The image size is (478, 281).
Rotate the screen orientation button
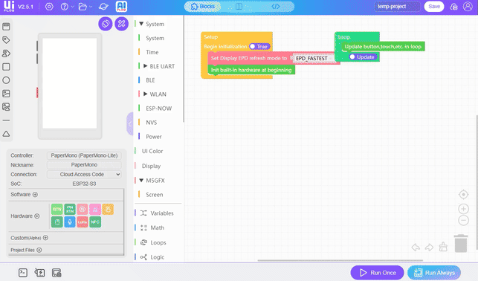point(106,24)
